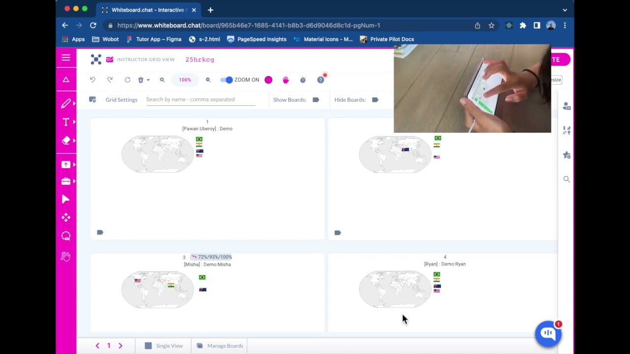The image size is (630, 354).
Task: Toggle the ZOOM ON switch
Action: [226, 80]
